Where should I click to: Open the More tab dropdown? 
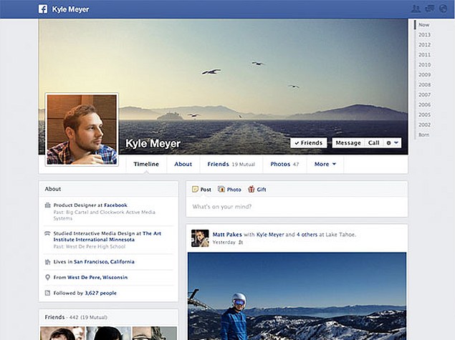pos(325,164)
